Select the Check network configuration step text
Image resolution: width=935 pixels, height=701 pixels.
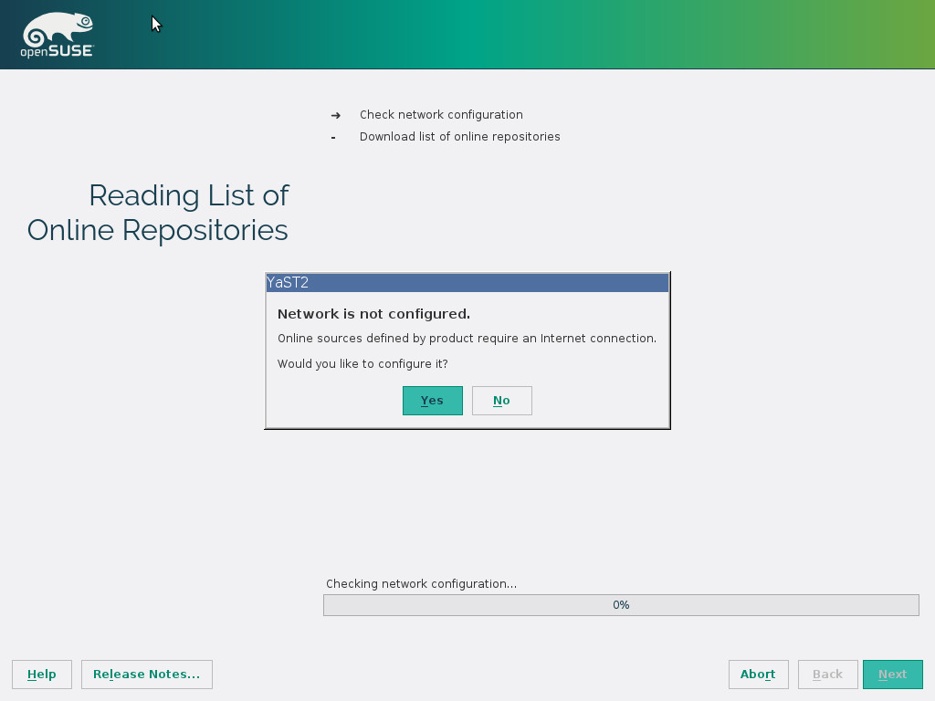pyautogui.click(x=441, y=115)
